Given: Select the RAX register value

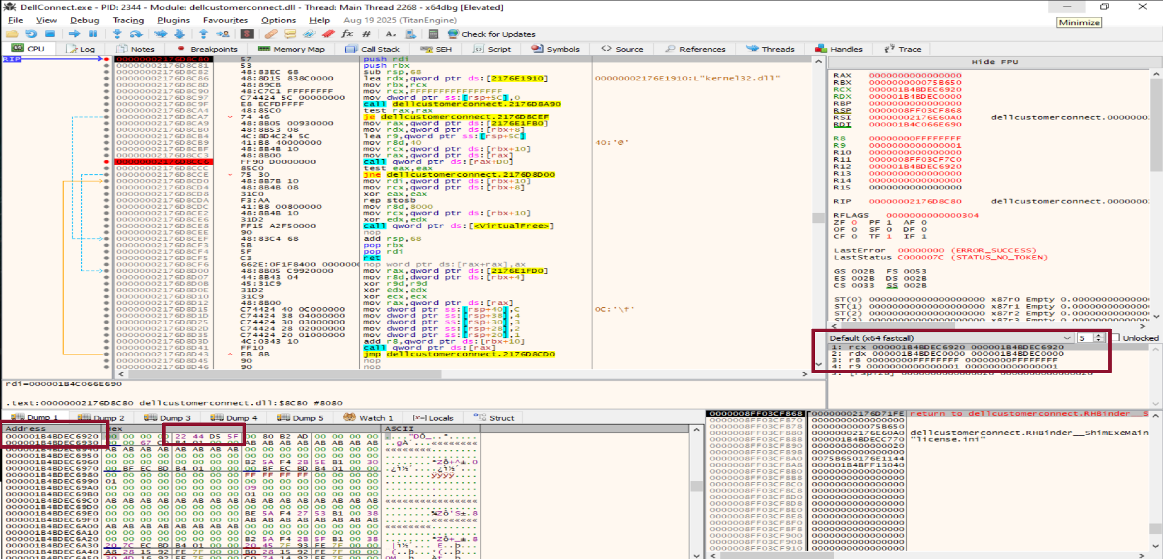Looking at the screenshot, I should pos(915,76).
